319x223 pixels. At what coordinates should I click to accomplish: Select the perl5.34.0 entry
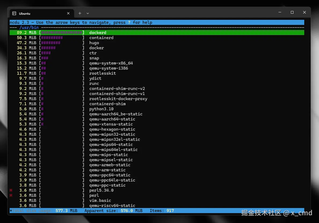(157, 190)
